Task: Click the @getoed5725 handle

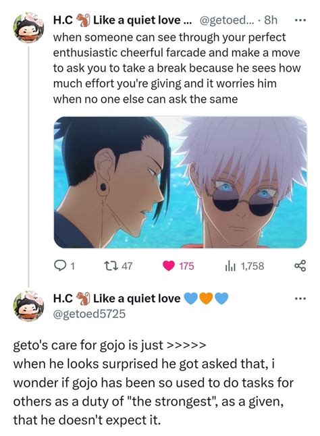Action: (89, 314)
